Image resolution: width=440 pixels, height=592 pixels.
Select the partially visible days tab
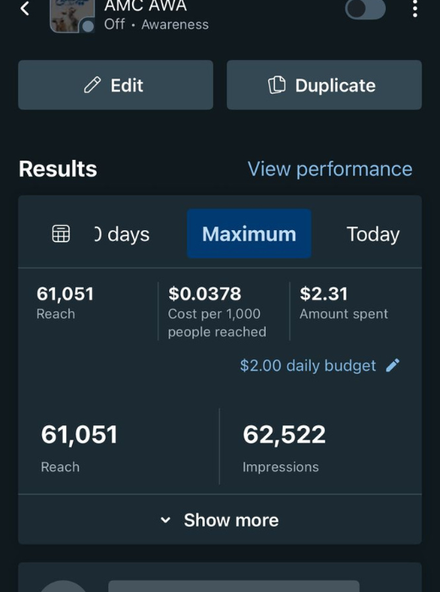coord(122,234)
